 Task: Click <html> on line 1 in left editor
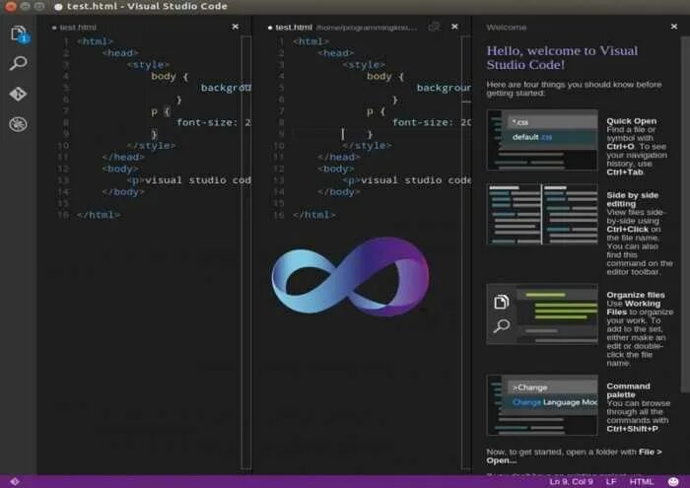click(95, 41)
